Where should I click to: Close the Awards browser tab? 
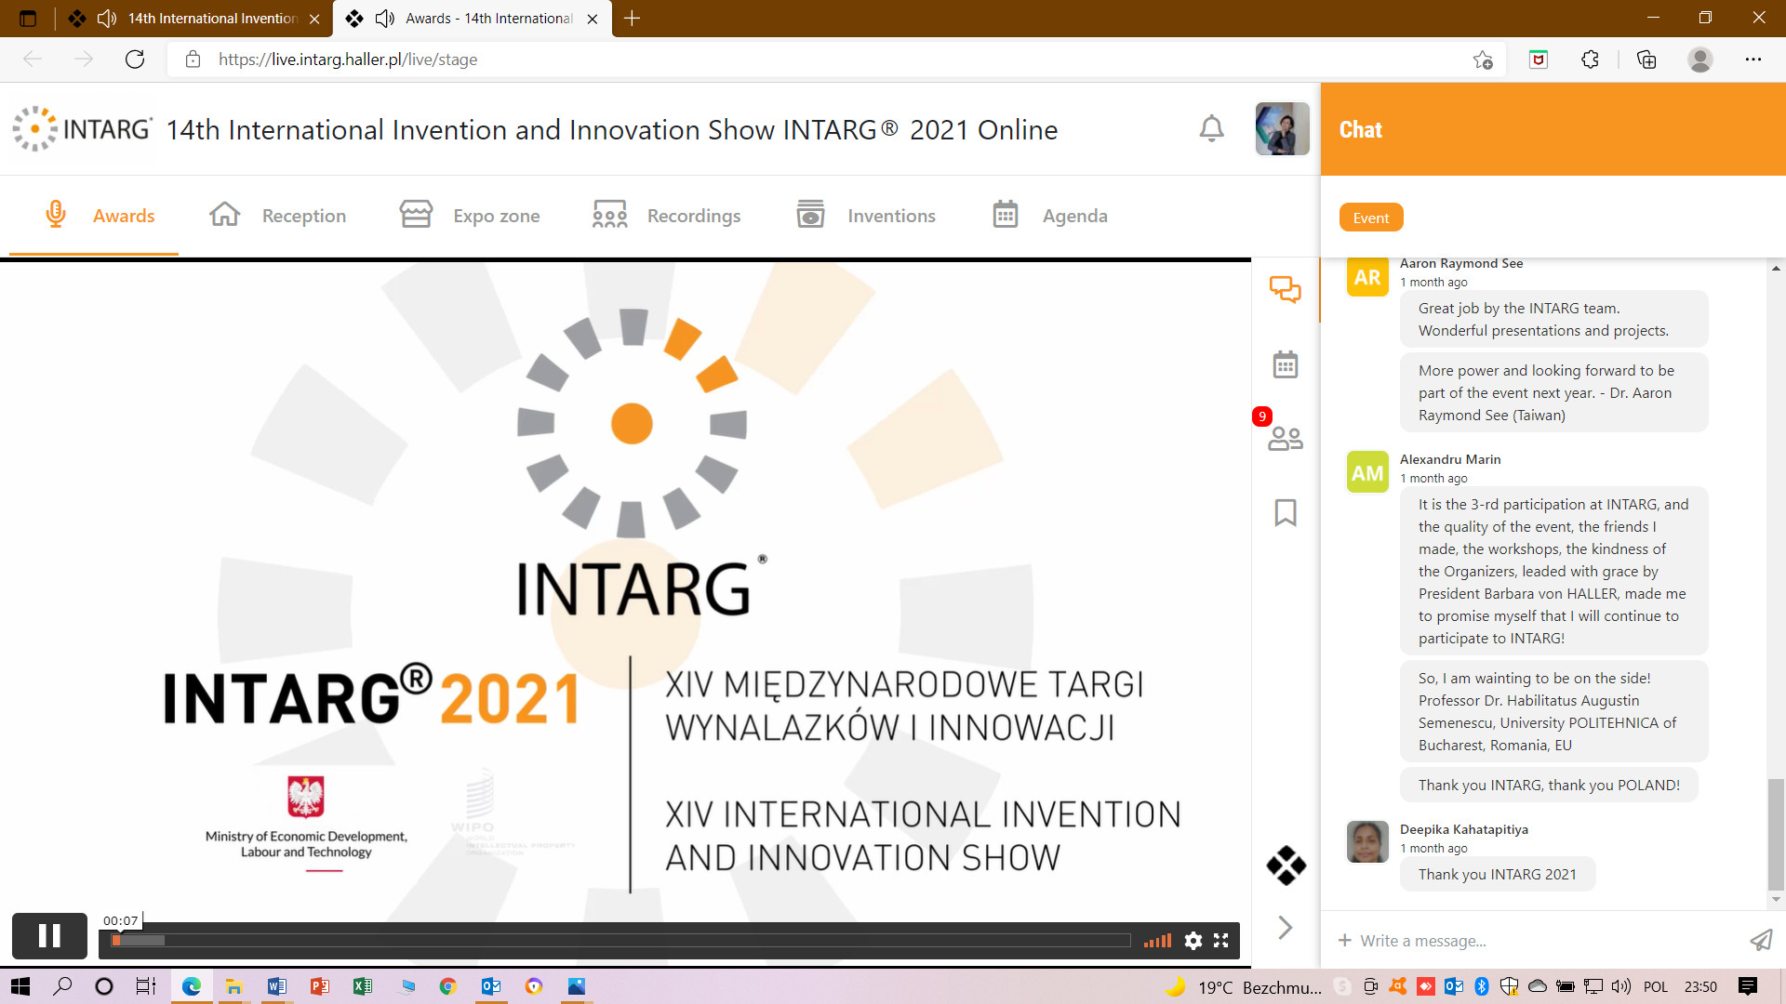click(x=593, y=19)
